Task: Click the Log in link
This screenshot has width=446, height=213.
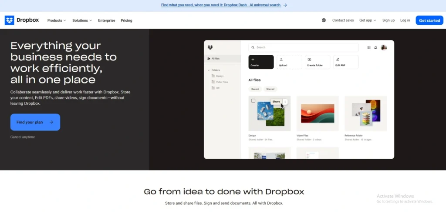Action: click(405, 20)
